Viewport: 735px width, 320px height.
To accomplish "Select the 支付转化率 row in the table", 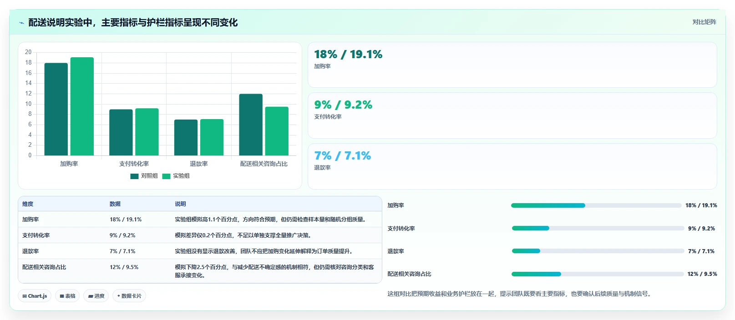I will click(200, 235).
